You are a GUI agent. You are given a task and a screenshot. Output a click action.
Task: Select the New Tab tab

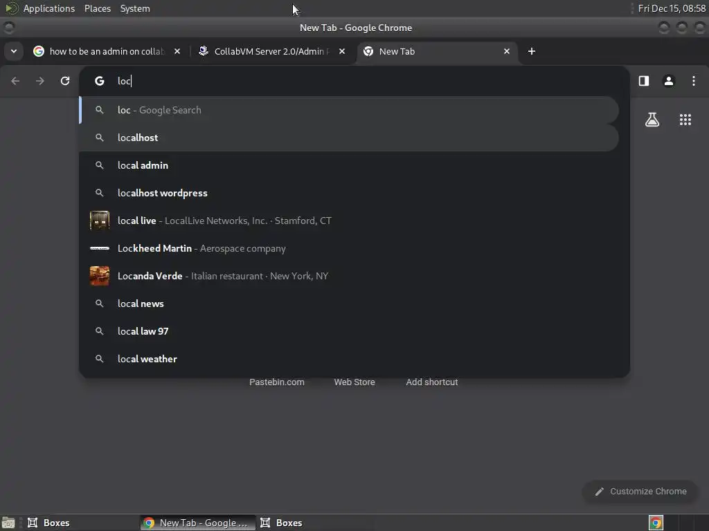tap(438, 51)
